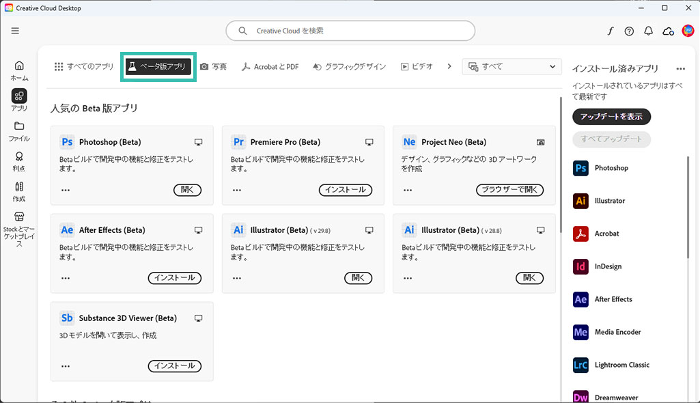Switch to ビデオ tab

417,66
